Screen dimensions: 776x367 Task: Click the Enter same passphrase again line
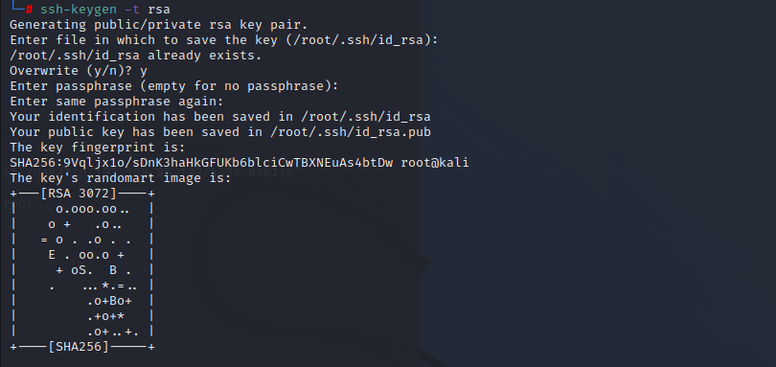[117, 102]
